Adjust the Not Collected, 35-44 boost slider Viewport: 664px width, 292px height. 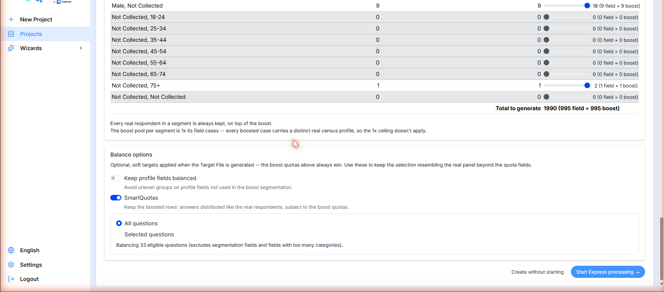566,40
